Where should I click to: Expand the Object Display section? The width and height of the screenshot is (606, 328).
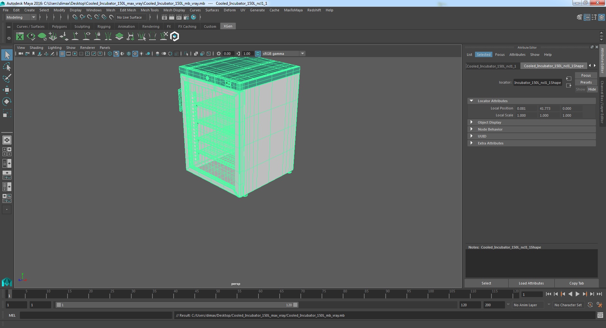471,122
